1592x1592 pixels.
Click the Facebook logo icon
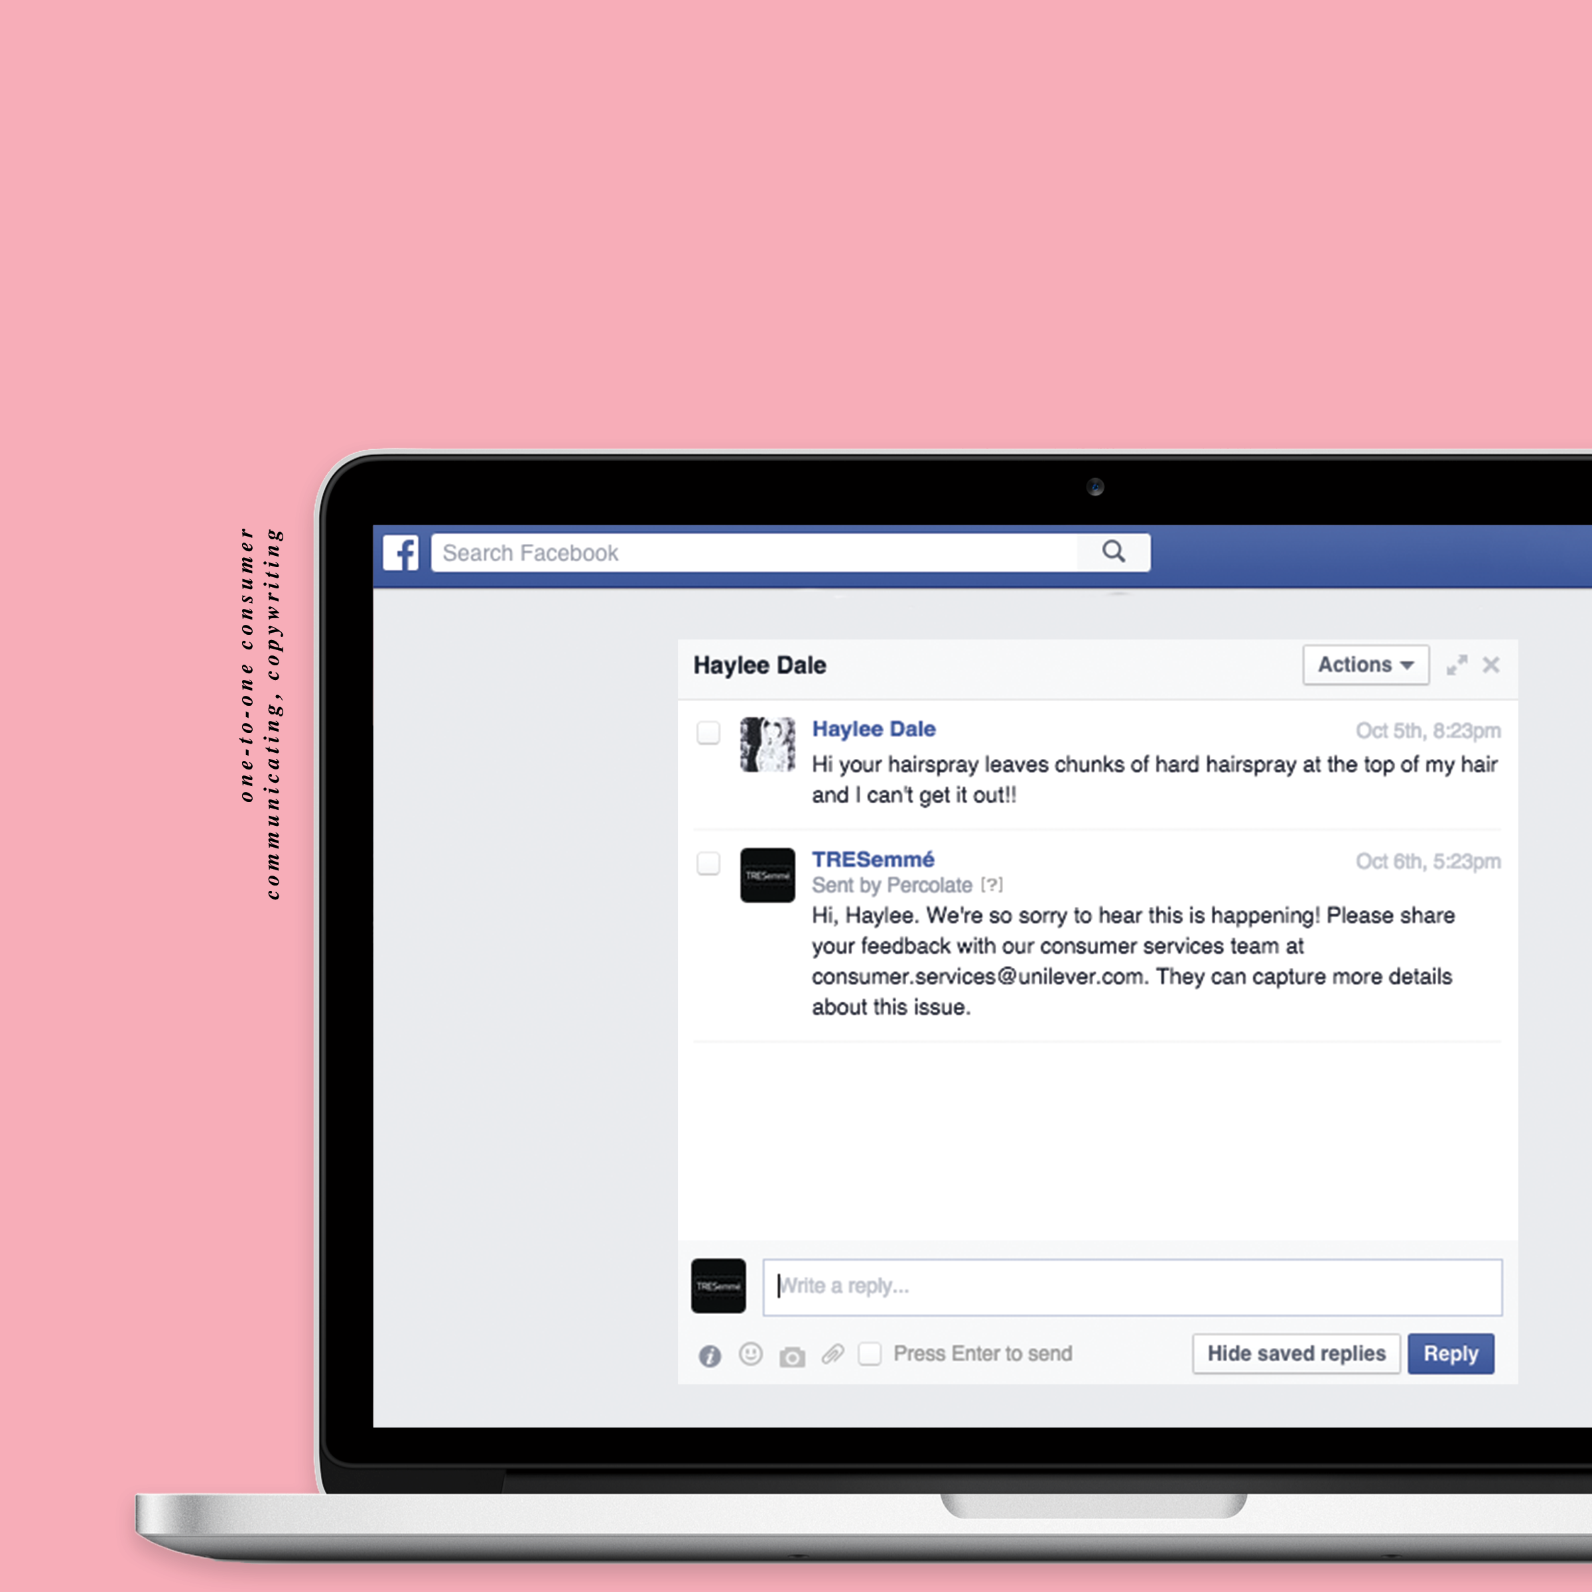(x=401, y=552)
